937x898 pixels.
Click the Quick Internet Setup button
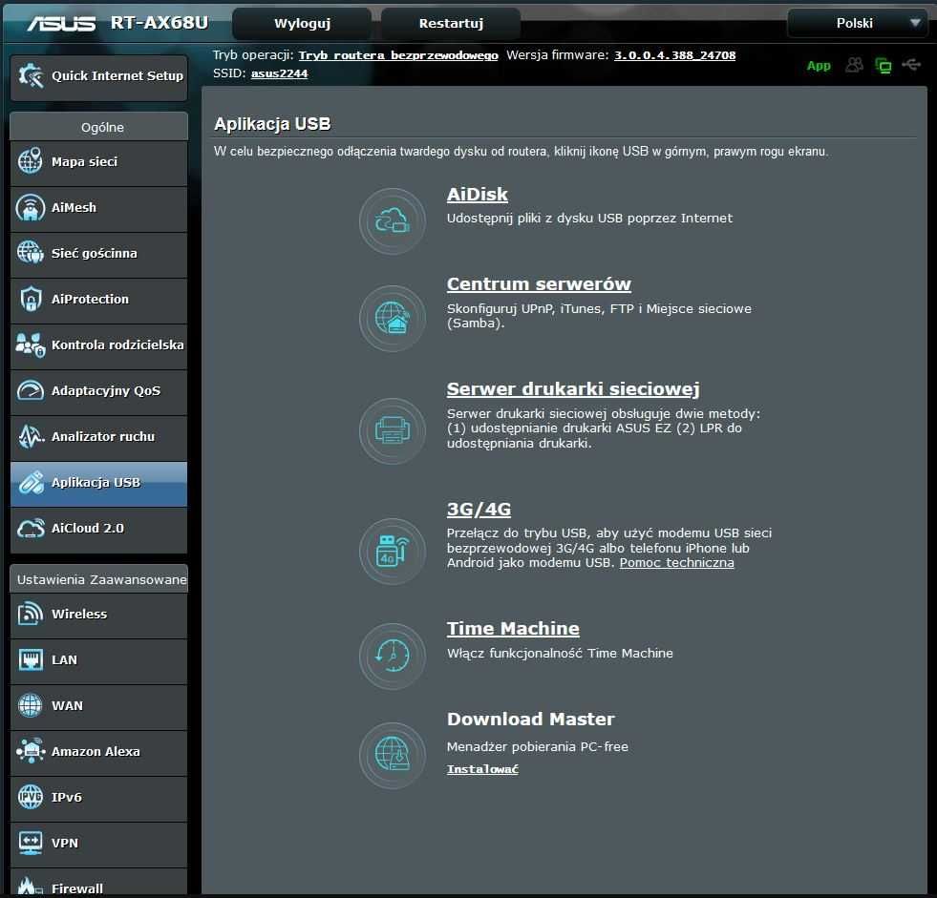[x=98, y=76]
